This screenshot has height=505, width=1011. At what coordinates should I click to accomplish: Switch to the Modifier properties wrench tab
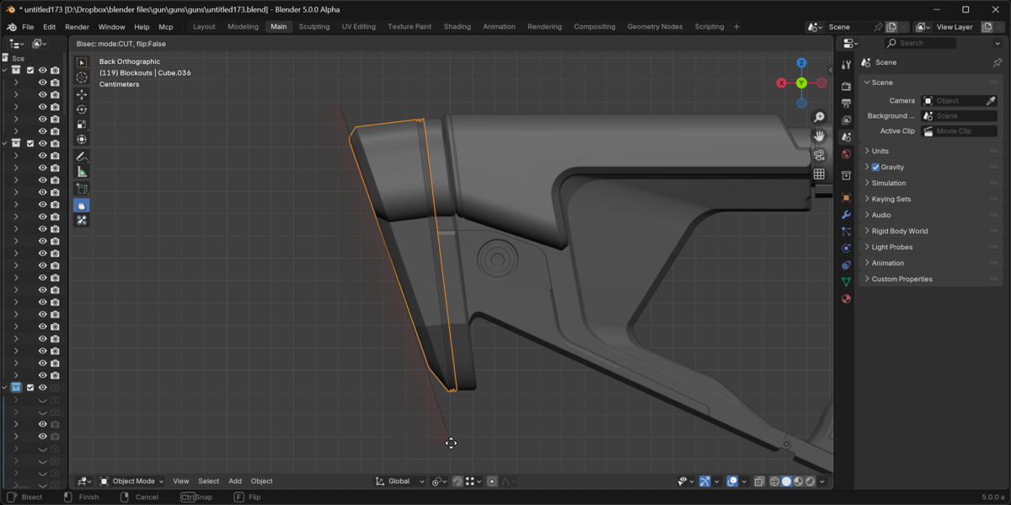click(846, 215)
